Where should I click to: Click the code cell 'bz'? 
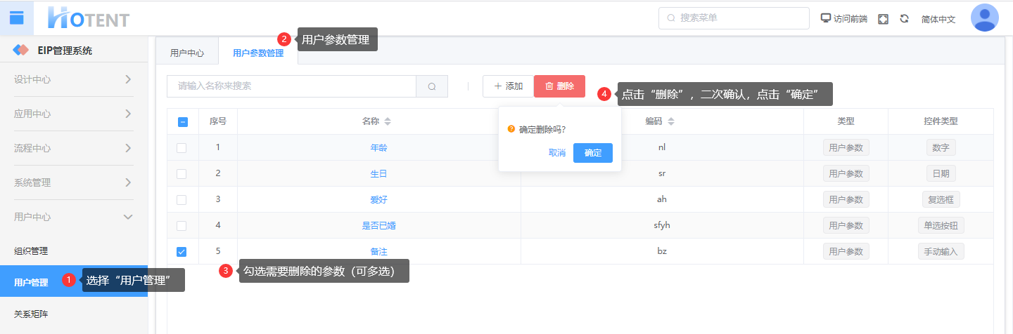662,251
